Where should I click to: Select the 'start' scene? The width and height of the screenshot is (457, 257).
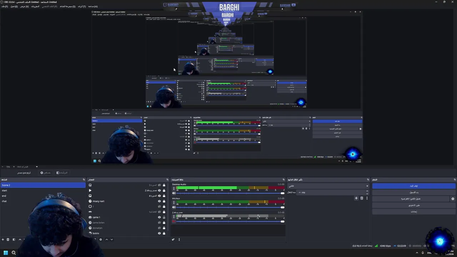point(43,191)
